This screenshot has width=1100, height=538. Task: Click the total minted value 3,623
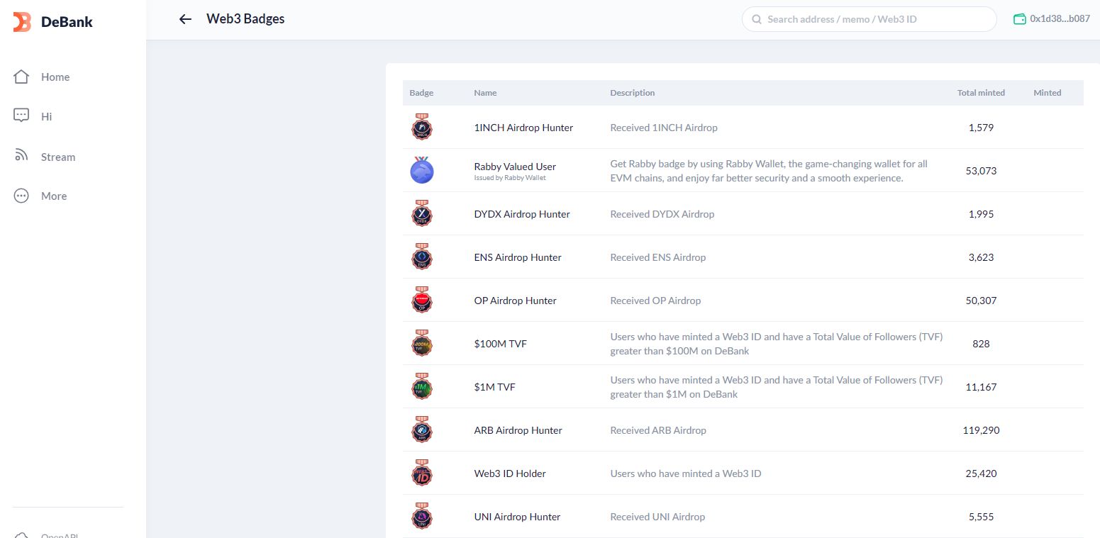tap(981, 257)
